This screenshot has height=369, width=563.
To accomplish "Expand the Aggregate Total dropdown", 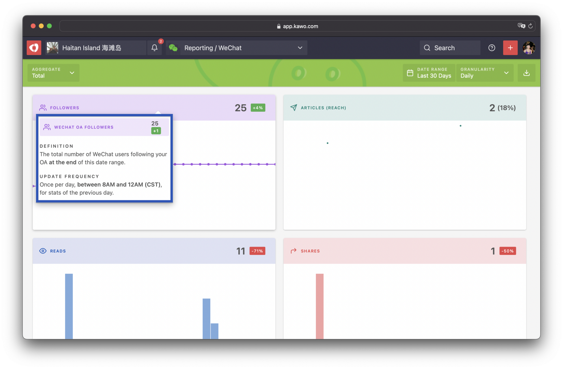I will 53,73.
